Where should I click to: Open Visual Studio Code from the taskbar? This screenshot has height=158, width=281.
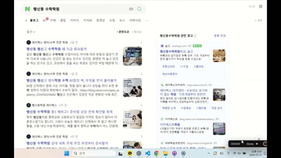148,153
